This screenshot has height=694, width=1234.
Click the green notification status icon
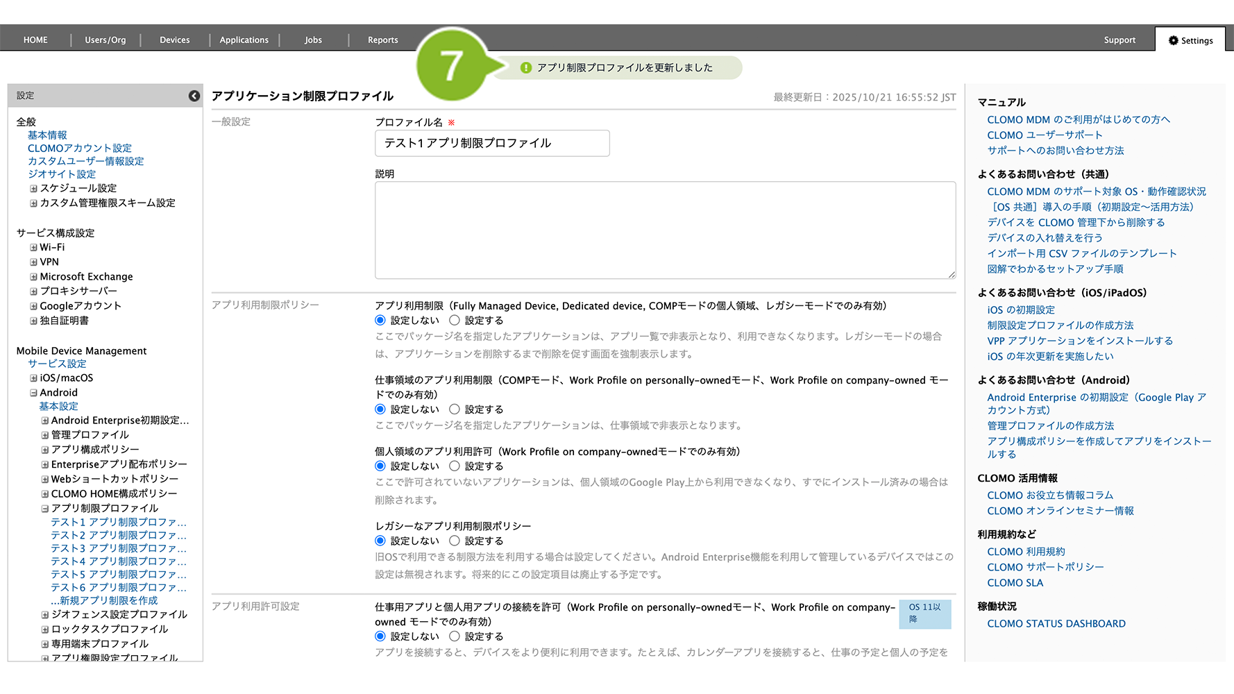pos(526,68)
